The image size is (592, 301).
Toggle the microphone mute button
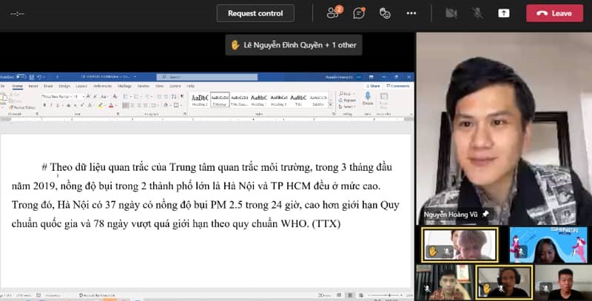click(477, 13)
